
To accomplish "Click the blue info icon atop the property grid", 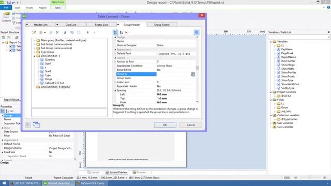I will (197, 33).
